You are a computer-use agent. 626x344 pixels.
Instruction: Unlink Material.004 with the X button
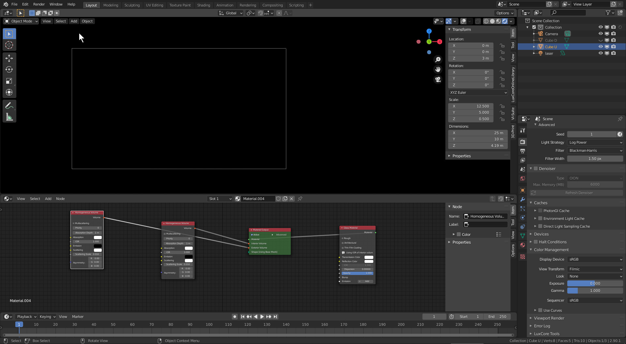(x=292, y=199)
